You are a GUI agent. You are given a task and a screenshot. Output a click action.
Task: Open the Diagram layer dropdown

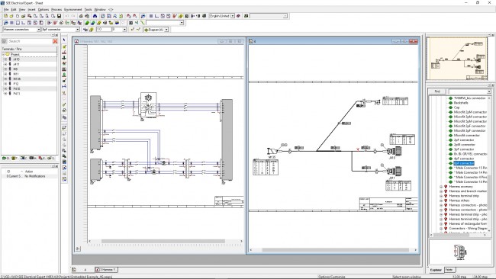click(x=166, y=30)
